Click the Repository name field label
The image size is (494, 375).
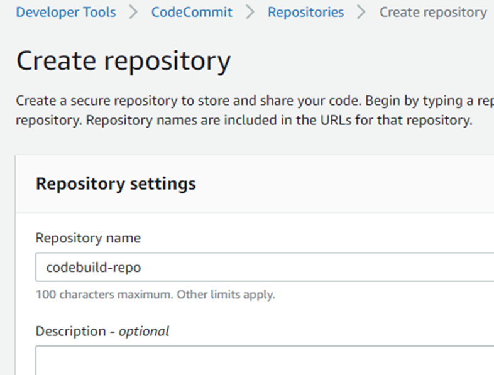pyautogui.click(x=88, y=238)
